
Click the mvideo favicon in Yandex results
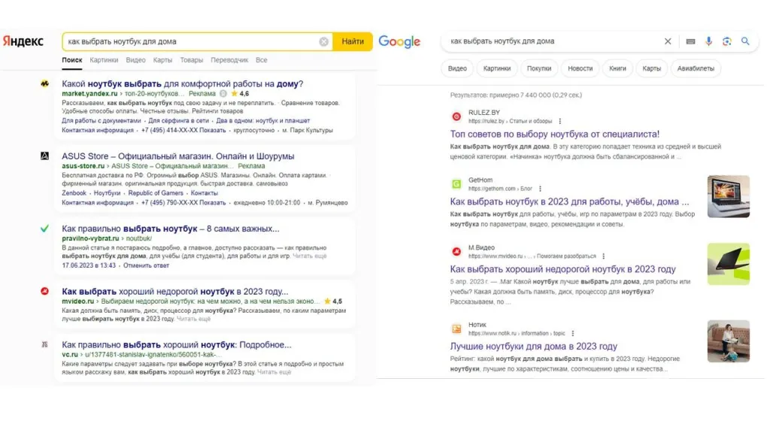click(44, 291)
